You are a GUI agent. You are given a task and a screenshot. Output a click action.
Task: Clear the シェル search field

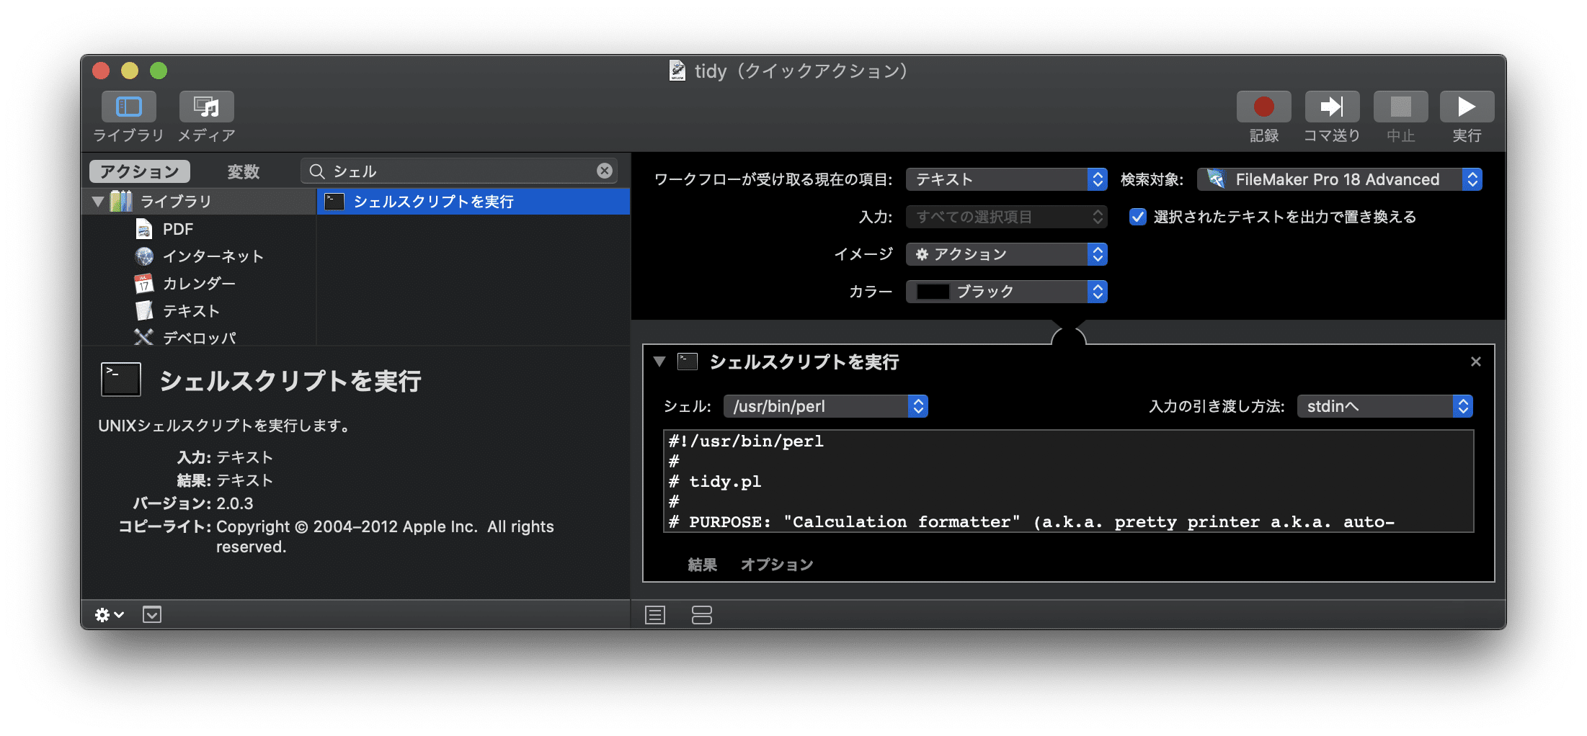click(x=604, y=171)
